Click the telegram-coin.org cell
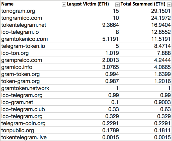Viewport: 172px width, 141px height. 33,123
